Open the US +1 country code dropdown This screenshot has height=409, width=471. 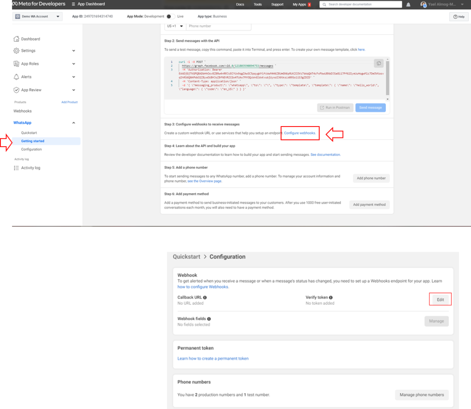coord(175,26)
